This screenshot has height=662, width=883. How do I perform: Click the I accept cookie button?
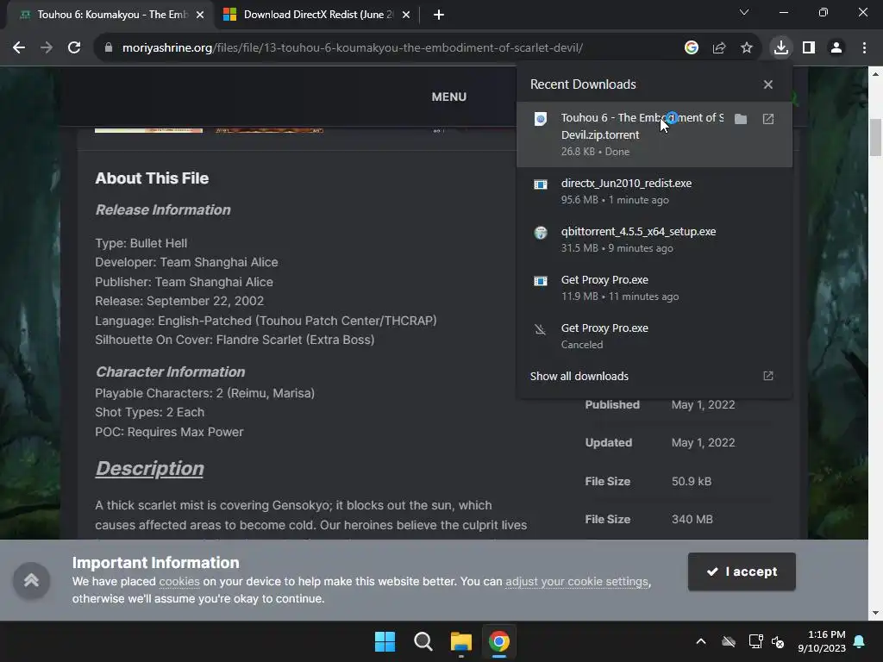pos(742,571)
